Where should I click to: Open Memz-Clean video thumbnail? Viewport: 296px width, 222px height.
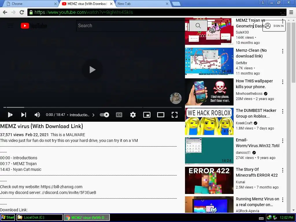(209, 61)
